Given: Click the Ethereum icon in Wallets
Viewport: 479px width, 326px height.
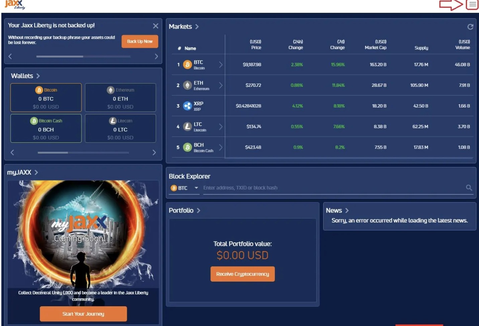Looking at the screenshot, I should coord(110,90).
